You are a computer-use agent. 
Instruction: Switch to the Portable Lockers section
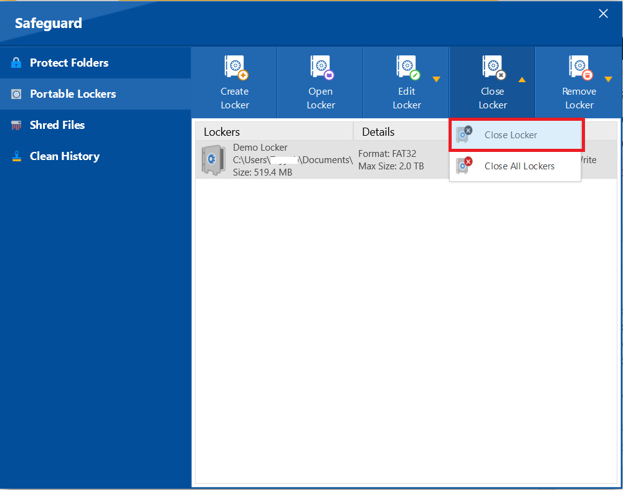tap(95, 94)
